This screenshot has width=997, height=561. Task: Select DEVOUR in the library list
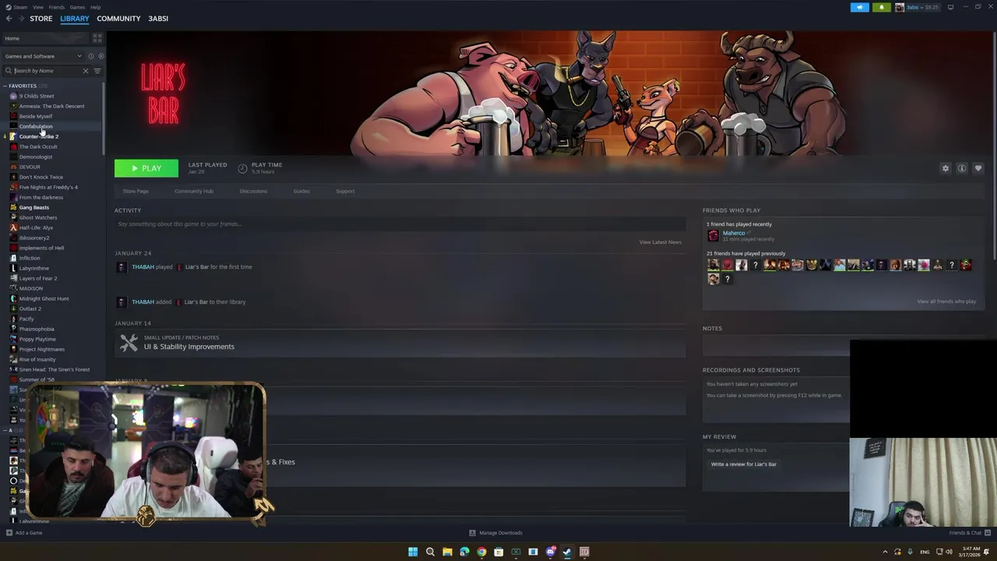(x=30, y=167)
